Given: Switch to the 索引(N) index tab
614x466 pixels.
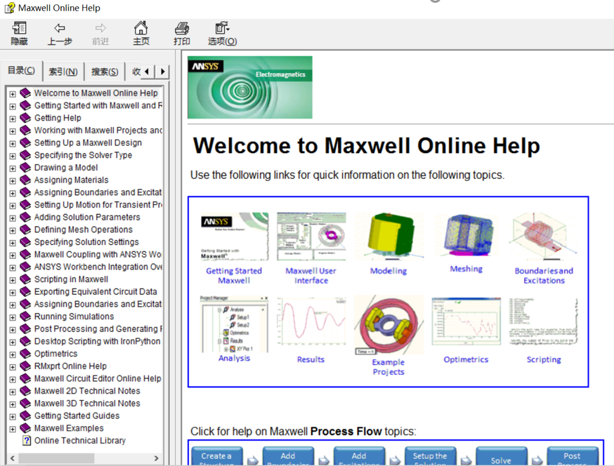Looking at the screenshot, I should pyautogui.click(x=63, y=72).
